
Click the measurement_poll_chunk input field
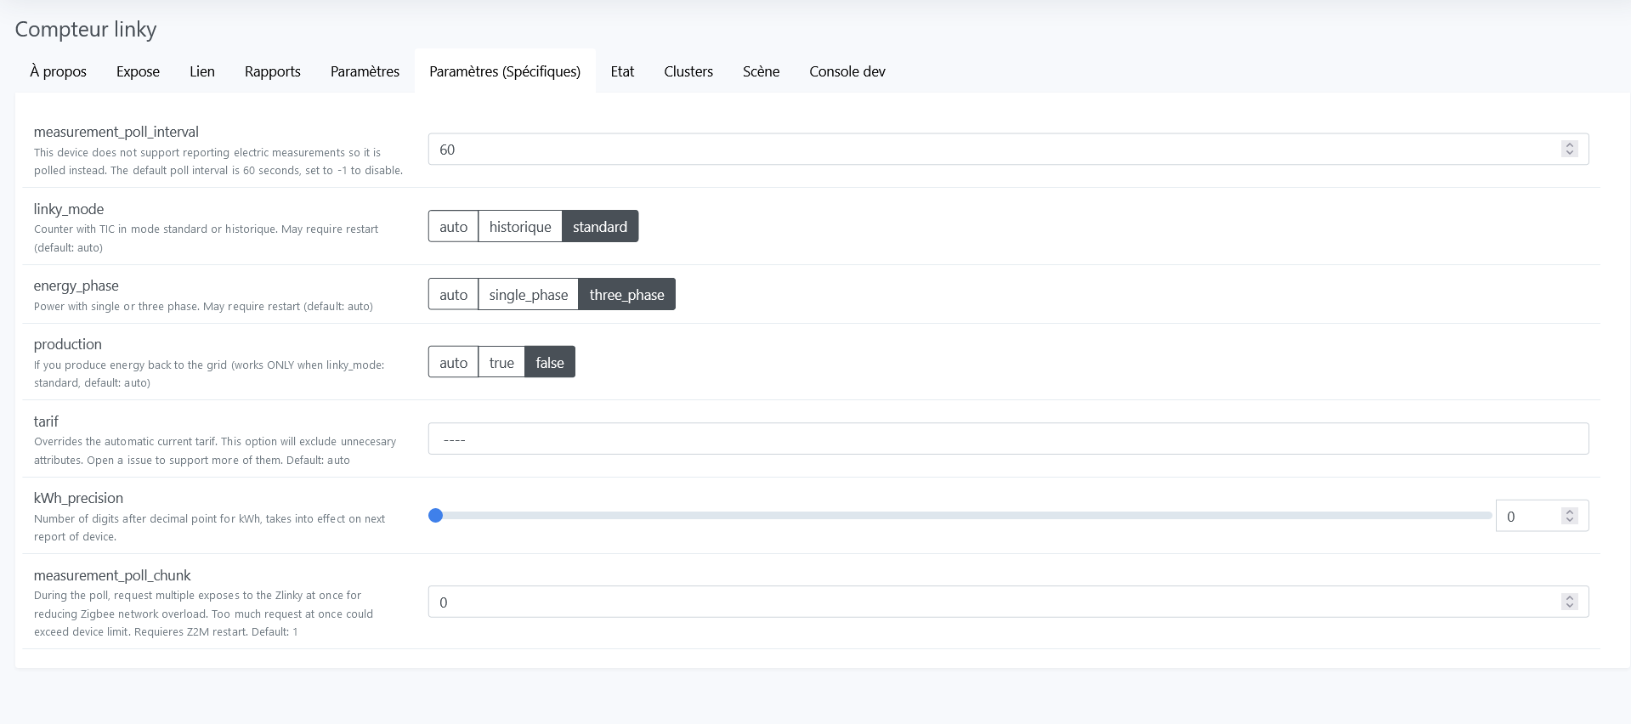[994, 602]
